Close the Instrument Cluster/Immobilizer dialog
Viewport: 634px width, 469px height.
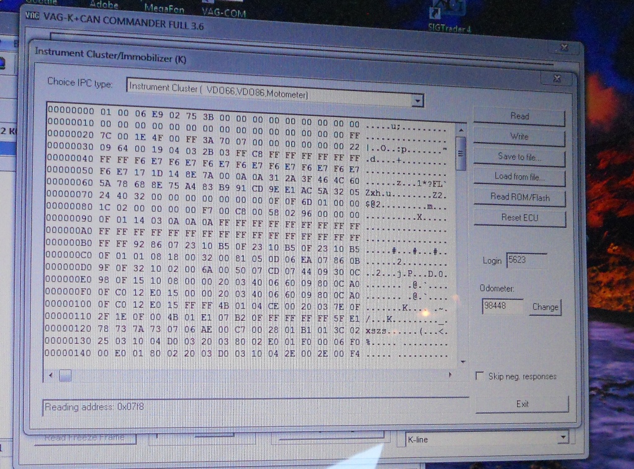click(557, 79)
